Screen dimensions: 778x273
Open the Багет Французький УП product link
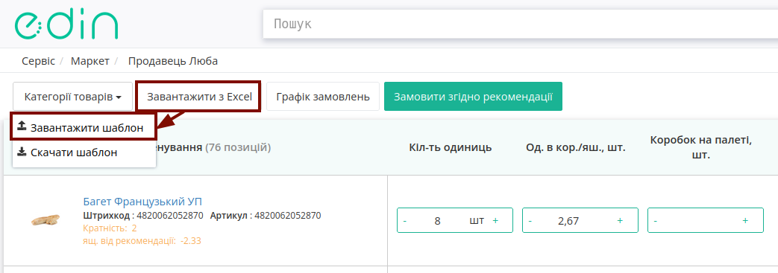coord(142,202)
